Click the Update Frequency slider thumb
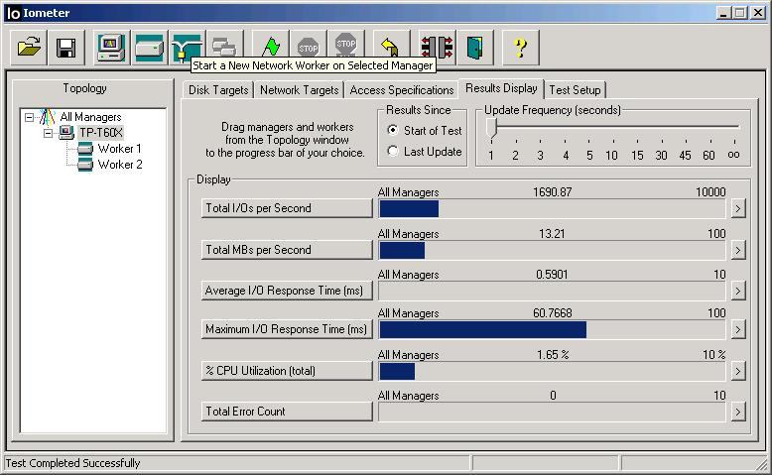This screenshot has width=772, height=475. tap(491, 129)
